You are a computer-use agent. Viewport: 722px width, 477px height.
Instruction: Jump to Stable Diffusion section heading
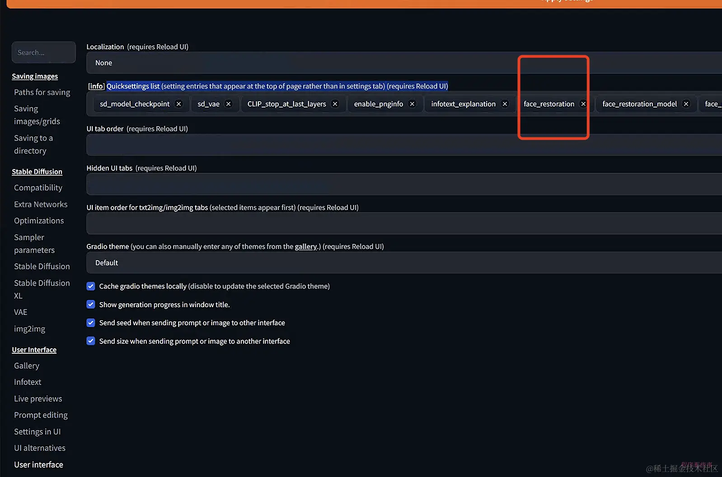pos(37,172)
